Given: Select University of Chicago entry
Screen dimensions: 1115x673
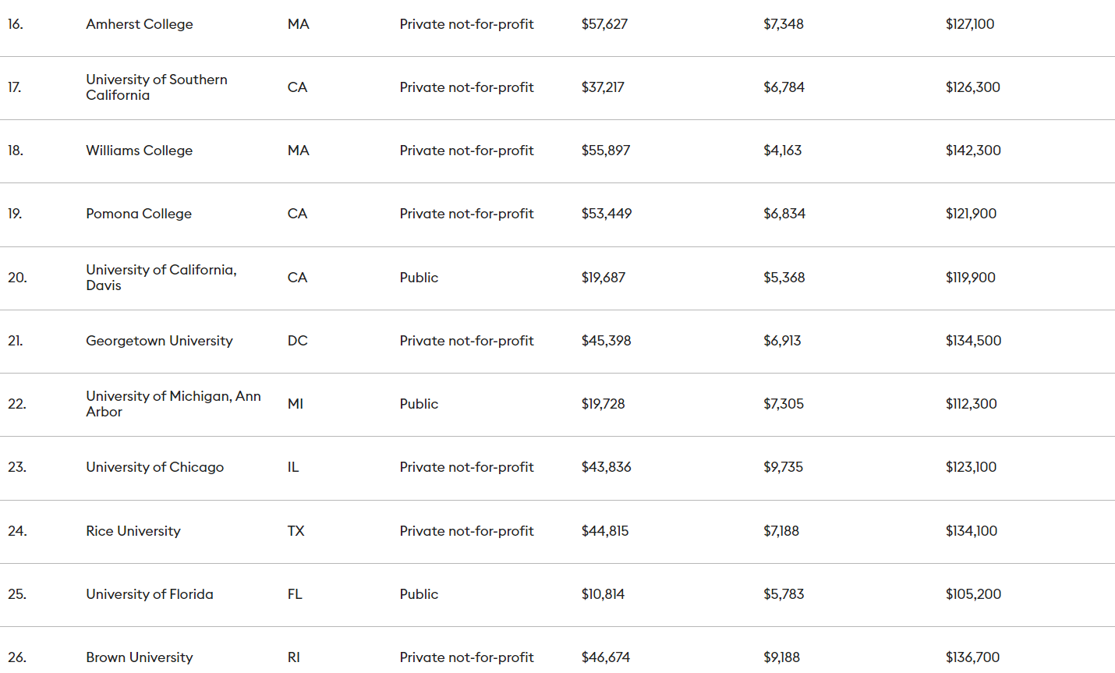Looking at the screenshot, I should (x=154, y=467).
